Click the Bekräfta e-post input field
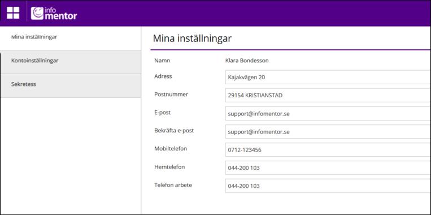 point(328,132)
